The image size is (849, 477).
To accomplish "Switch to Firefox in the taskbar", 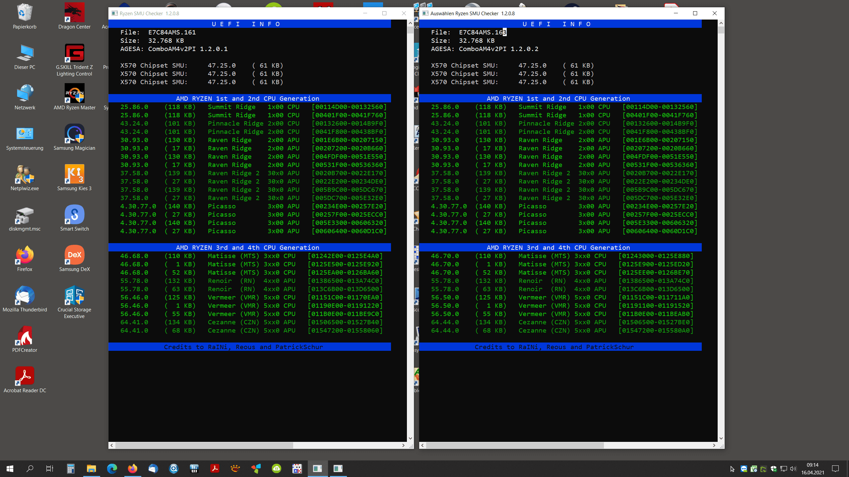I will 132,468.
